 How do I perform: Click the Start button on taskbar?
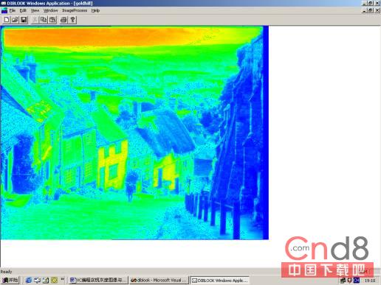tap(10, 280)
